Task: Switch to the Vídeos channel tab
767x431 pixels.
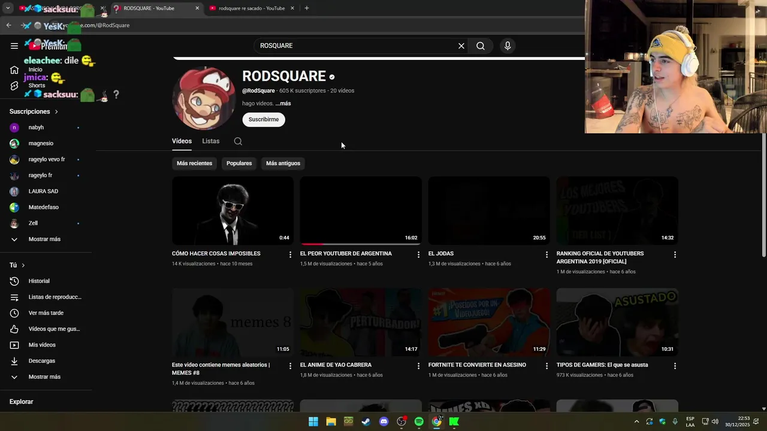Action: click(x=182, y=141)
